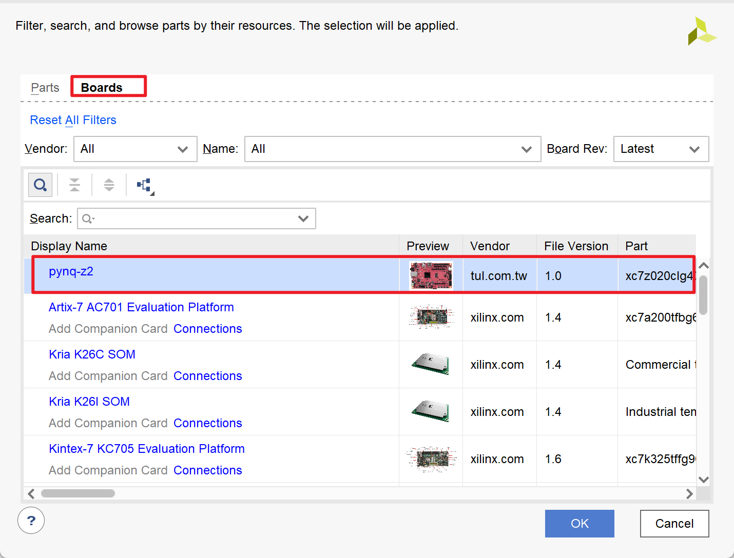Select Artix-7 AC701 Evaluation Platform board

click(141, 307)
